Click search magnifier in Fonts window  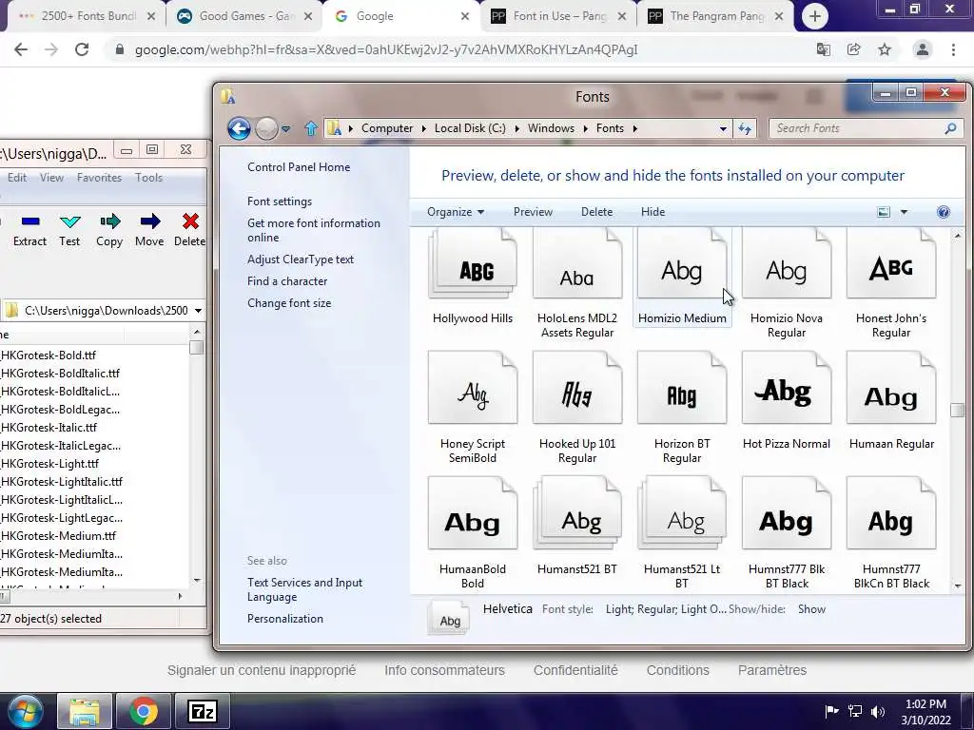click(x=950, y=128)
